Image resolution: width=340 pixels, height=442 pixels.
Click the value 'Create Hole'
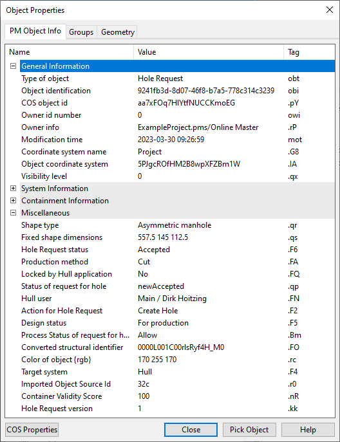pyautogui.click(x=158, y=311)
